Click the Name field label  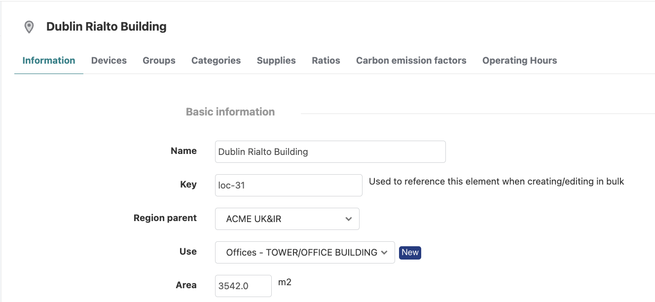(x=183, y=151)
